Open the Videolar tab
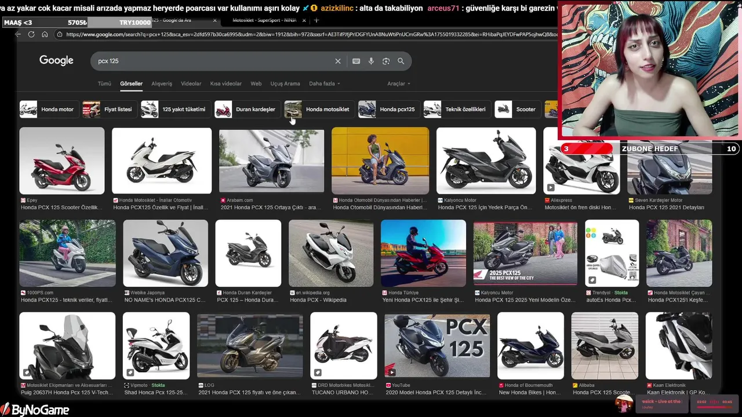The width and height of the screenshot is (742, 417). tap(191, 83)
